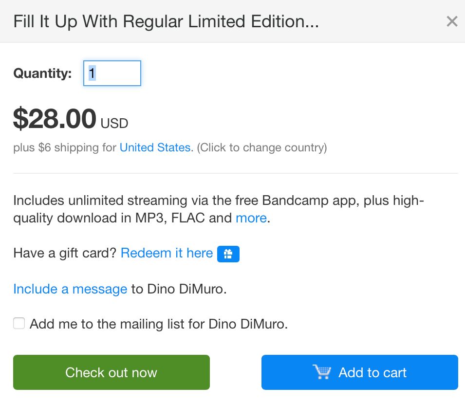Click the "Quantity:" label
The width and height of the screenshot is (465, 403).
click(x=42, y=73)
